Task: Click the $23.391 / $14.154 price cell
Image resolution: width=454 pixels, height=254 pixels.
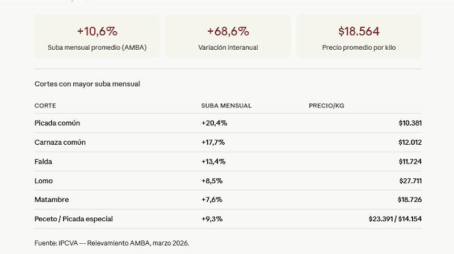Action: [395, 219]
